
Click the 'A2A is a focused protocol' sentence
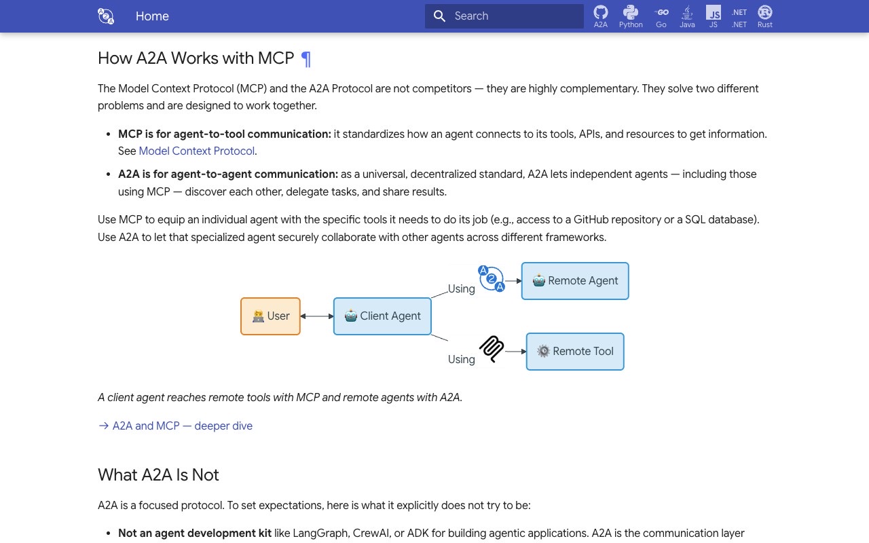click(314, 506)
